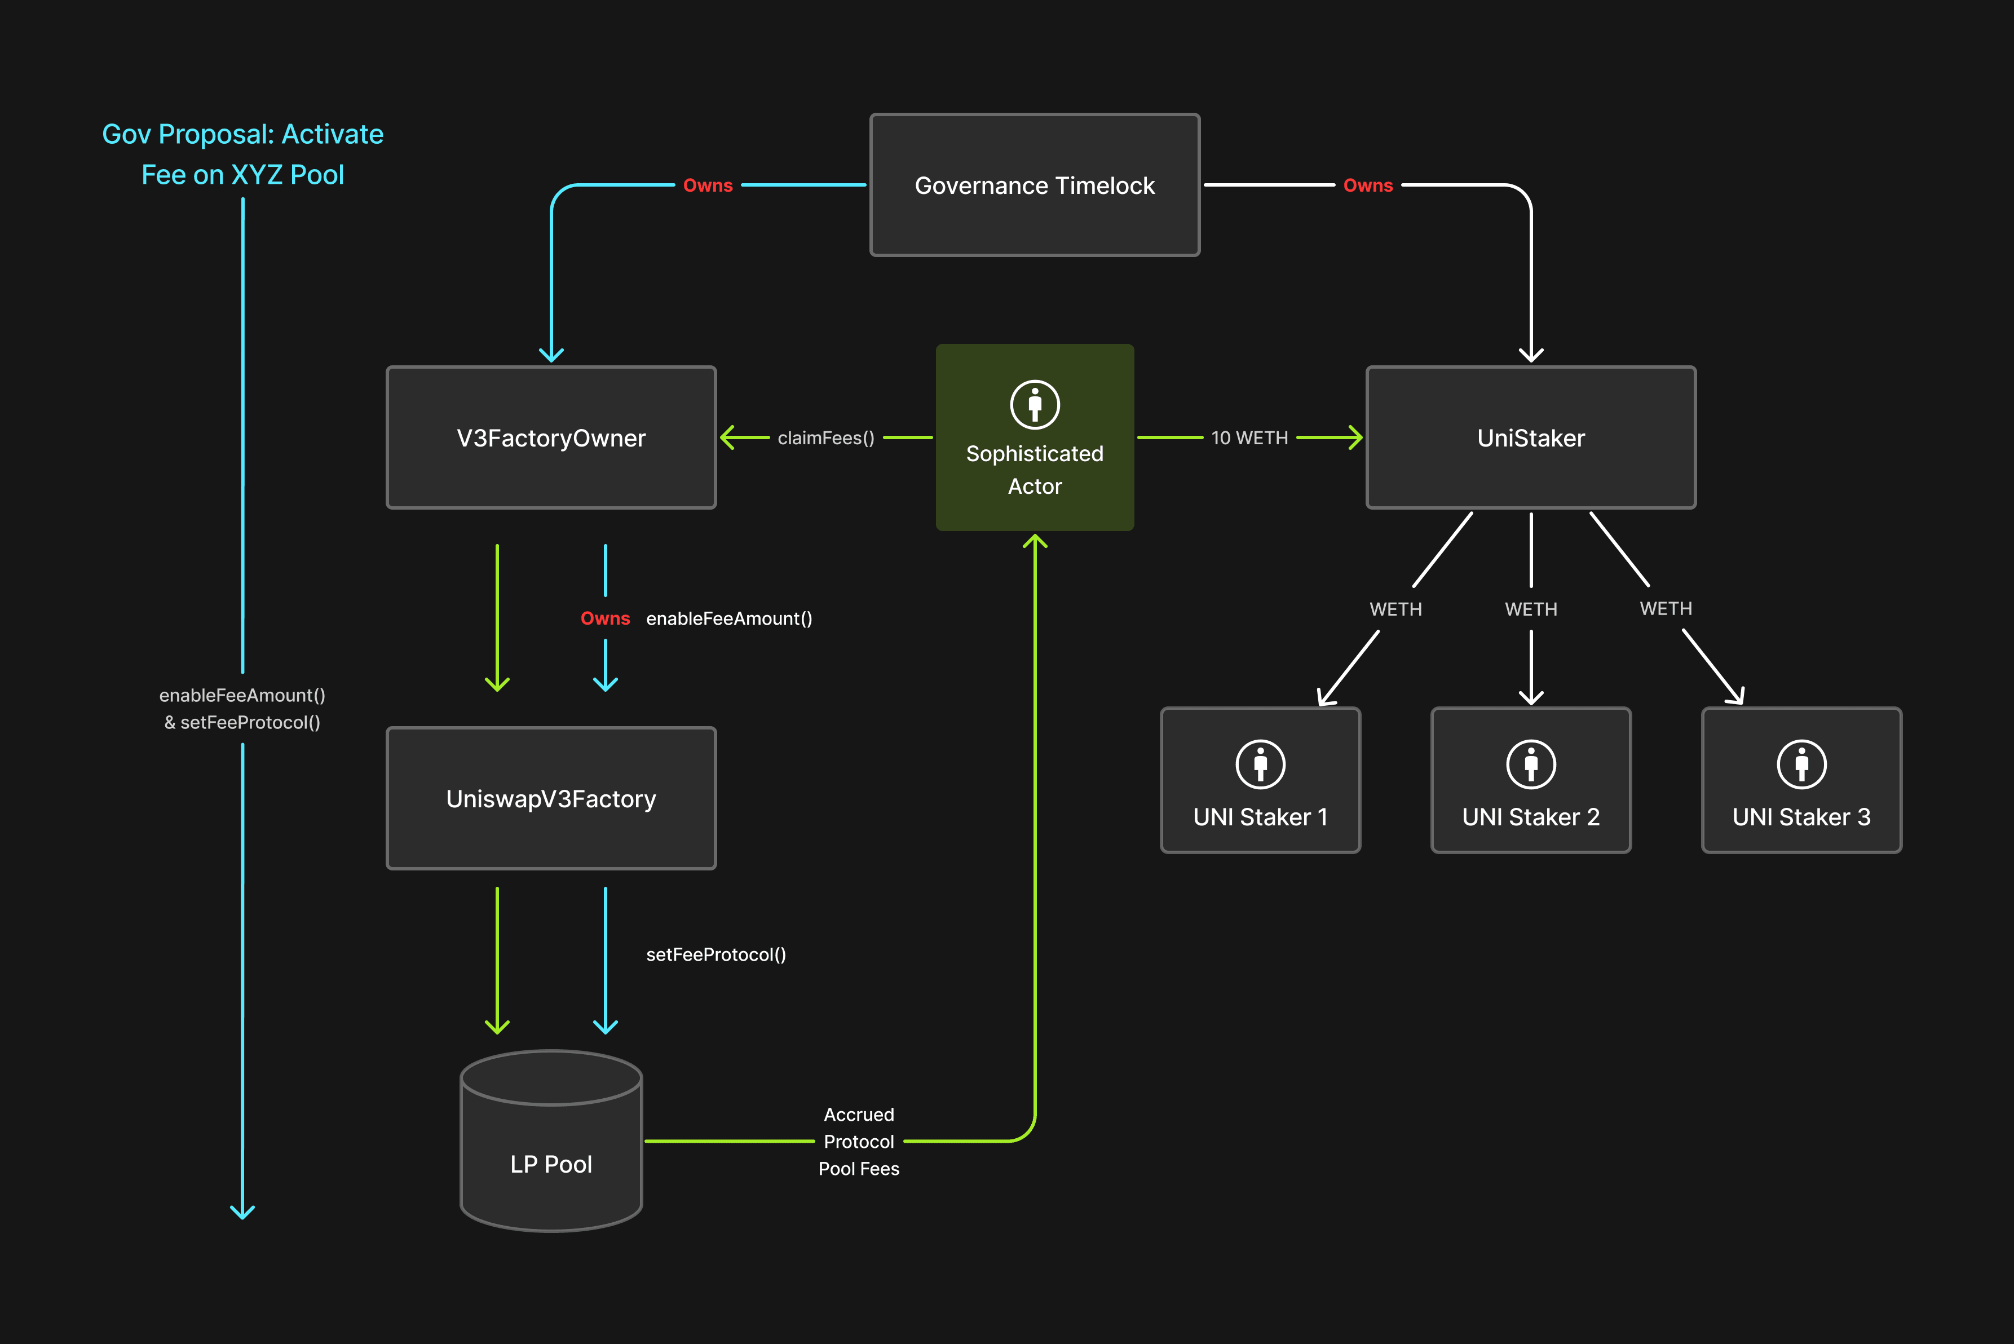
Task: Click the red Owns label below V3FactoryOwner
Action: (x=605, y=618)
